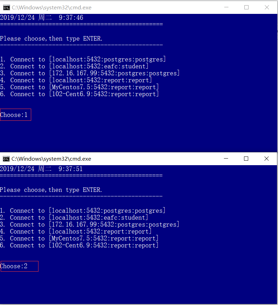
Task: Minimize the bottom cmd.exe window
Action: 226,159
